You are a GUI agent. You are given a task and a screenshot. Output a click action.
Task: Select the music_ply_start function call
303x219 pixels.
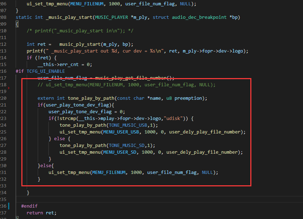pos(80,44)
